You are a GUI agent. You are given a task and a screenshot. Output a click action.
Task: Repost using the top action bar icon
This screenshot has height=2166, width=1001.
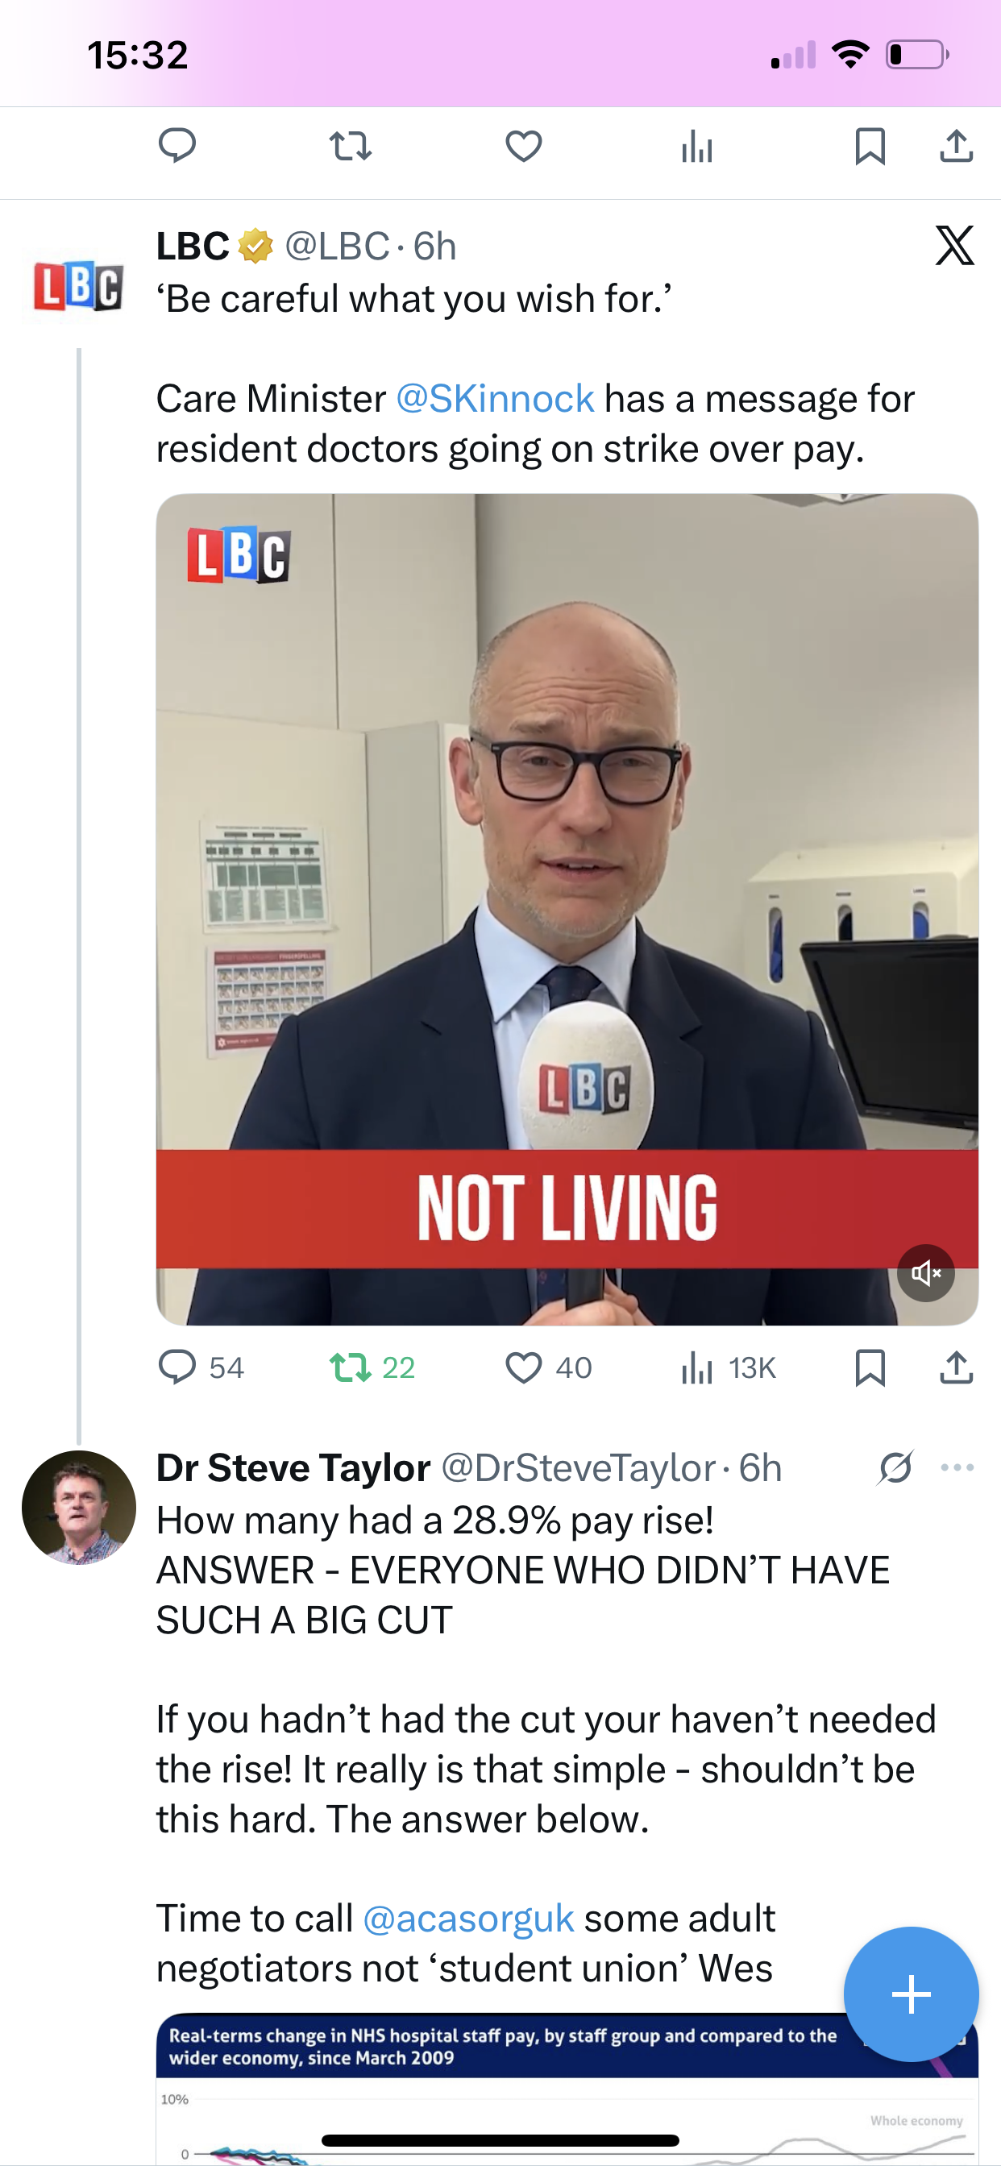[351, 147]
